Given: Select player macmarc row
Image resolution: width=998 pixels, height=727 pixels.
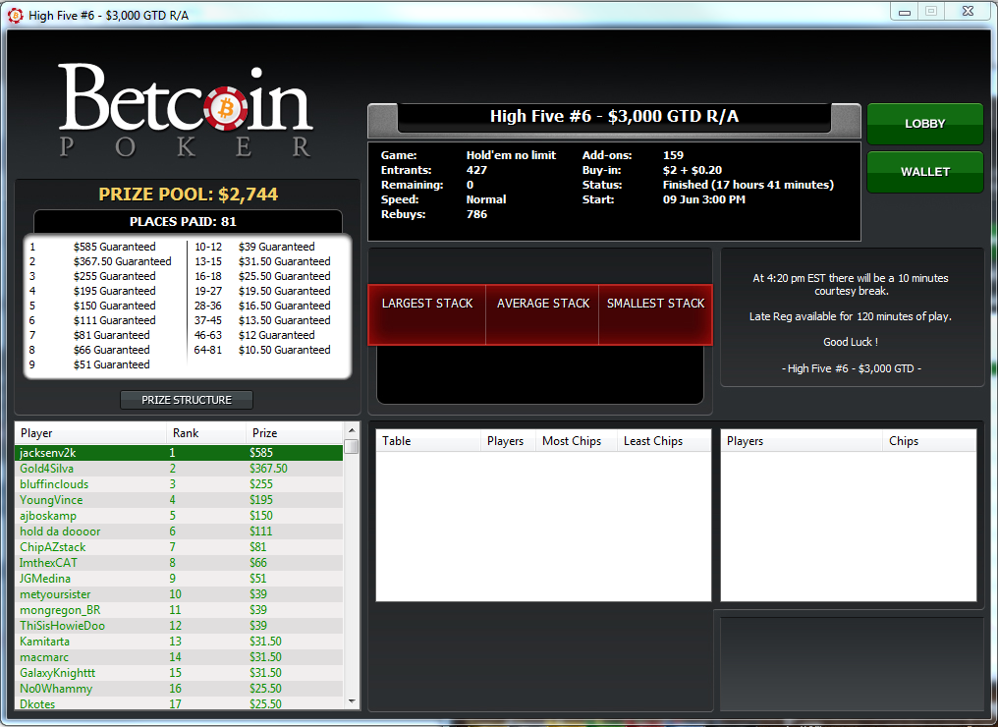Looking at the screenshot, I should point(179,657).
